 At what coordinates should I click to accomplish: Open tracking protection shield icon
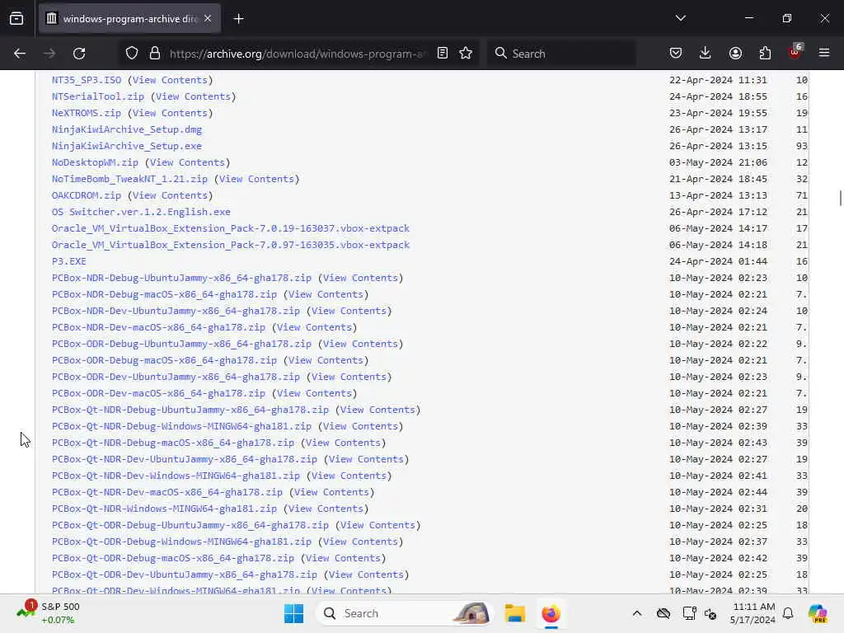(x=132, y=54)
